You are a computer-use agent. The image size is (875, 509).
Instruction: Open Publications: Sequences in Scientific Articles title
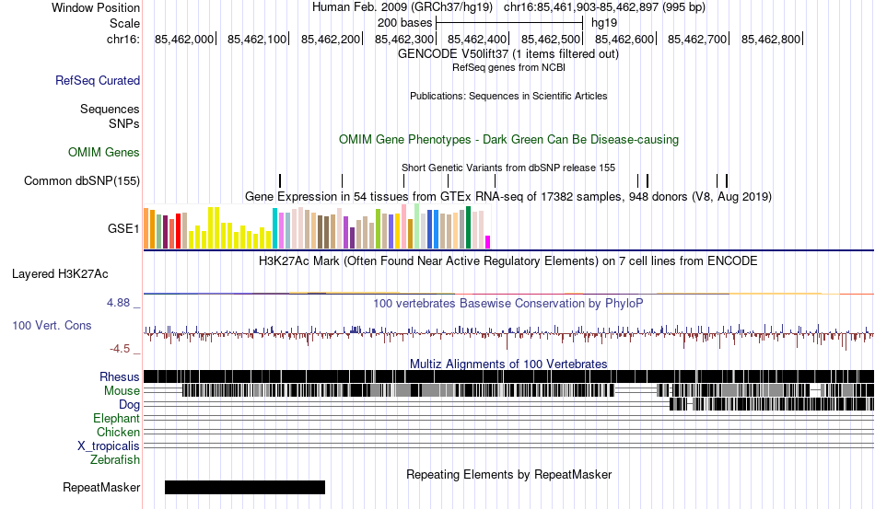click(508, 96)
